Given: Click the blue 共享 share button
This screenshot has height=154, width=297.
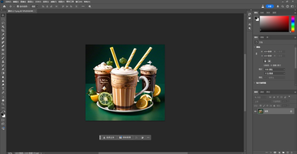Looking at the screenshot, I should tap(270, 6).
